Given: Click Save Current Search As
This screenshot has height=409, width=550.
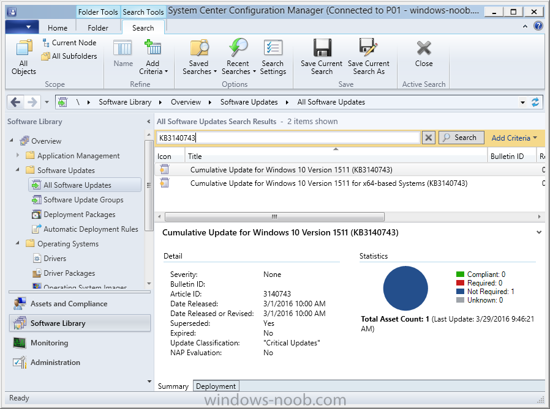Looking at the screenshot, I should (x=369, y=57).
